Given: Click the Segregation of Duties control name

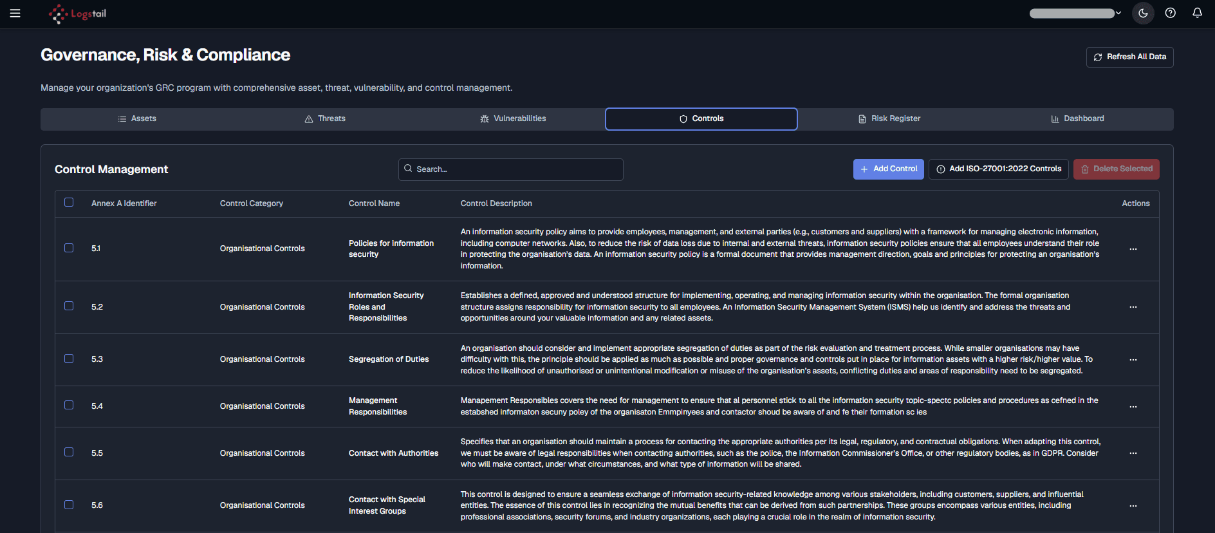Looking at the screenshot, I should [x=389, y=359].
